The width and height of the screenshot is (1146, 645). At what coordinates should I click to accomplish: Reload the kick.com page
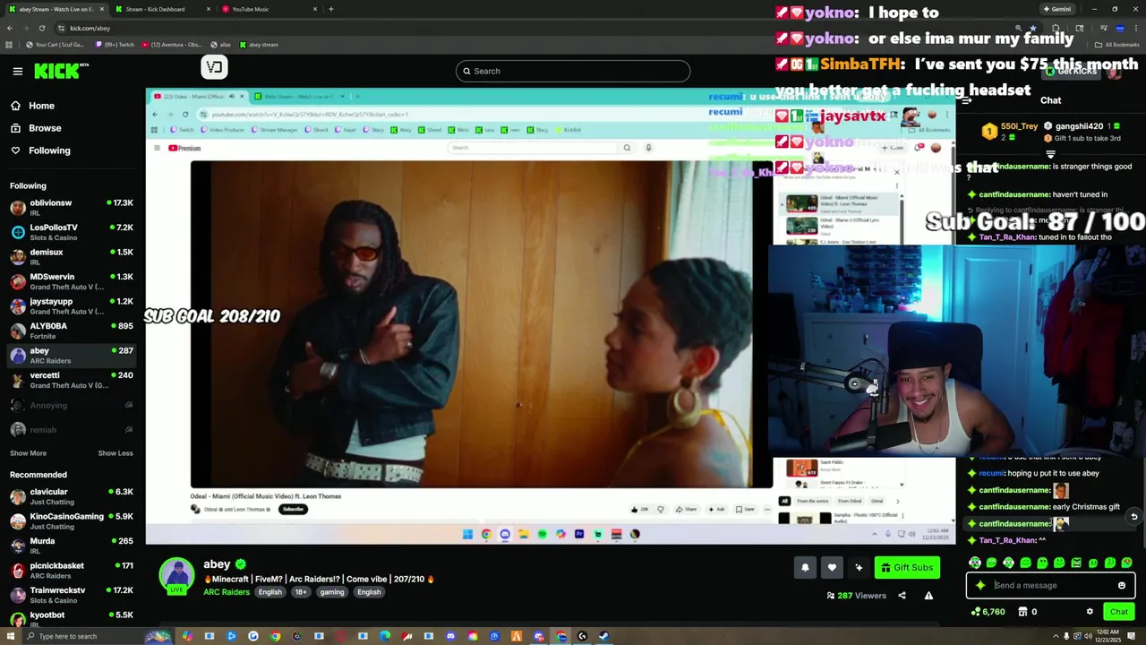click(x=41, y=28)
